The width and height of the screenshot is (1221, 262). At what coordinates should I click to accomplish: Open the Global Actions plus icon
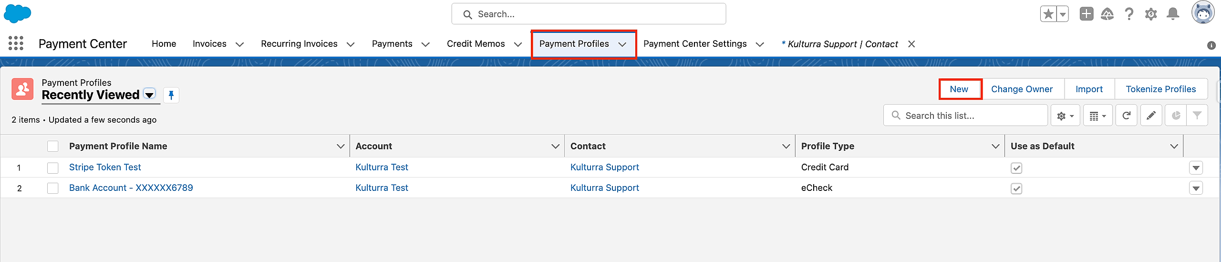point(1086,14)
